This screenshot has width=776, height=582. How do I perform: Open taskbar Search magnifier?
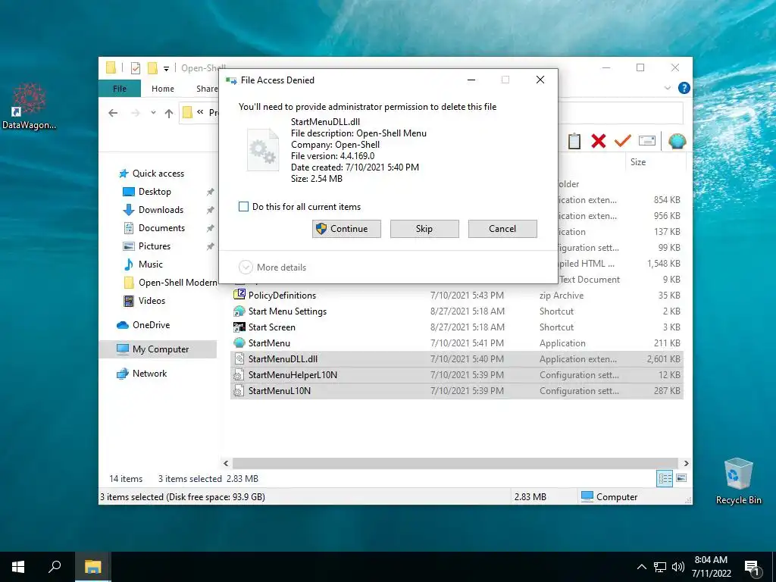(55, 567)
